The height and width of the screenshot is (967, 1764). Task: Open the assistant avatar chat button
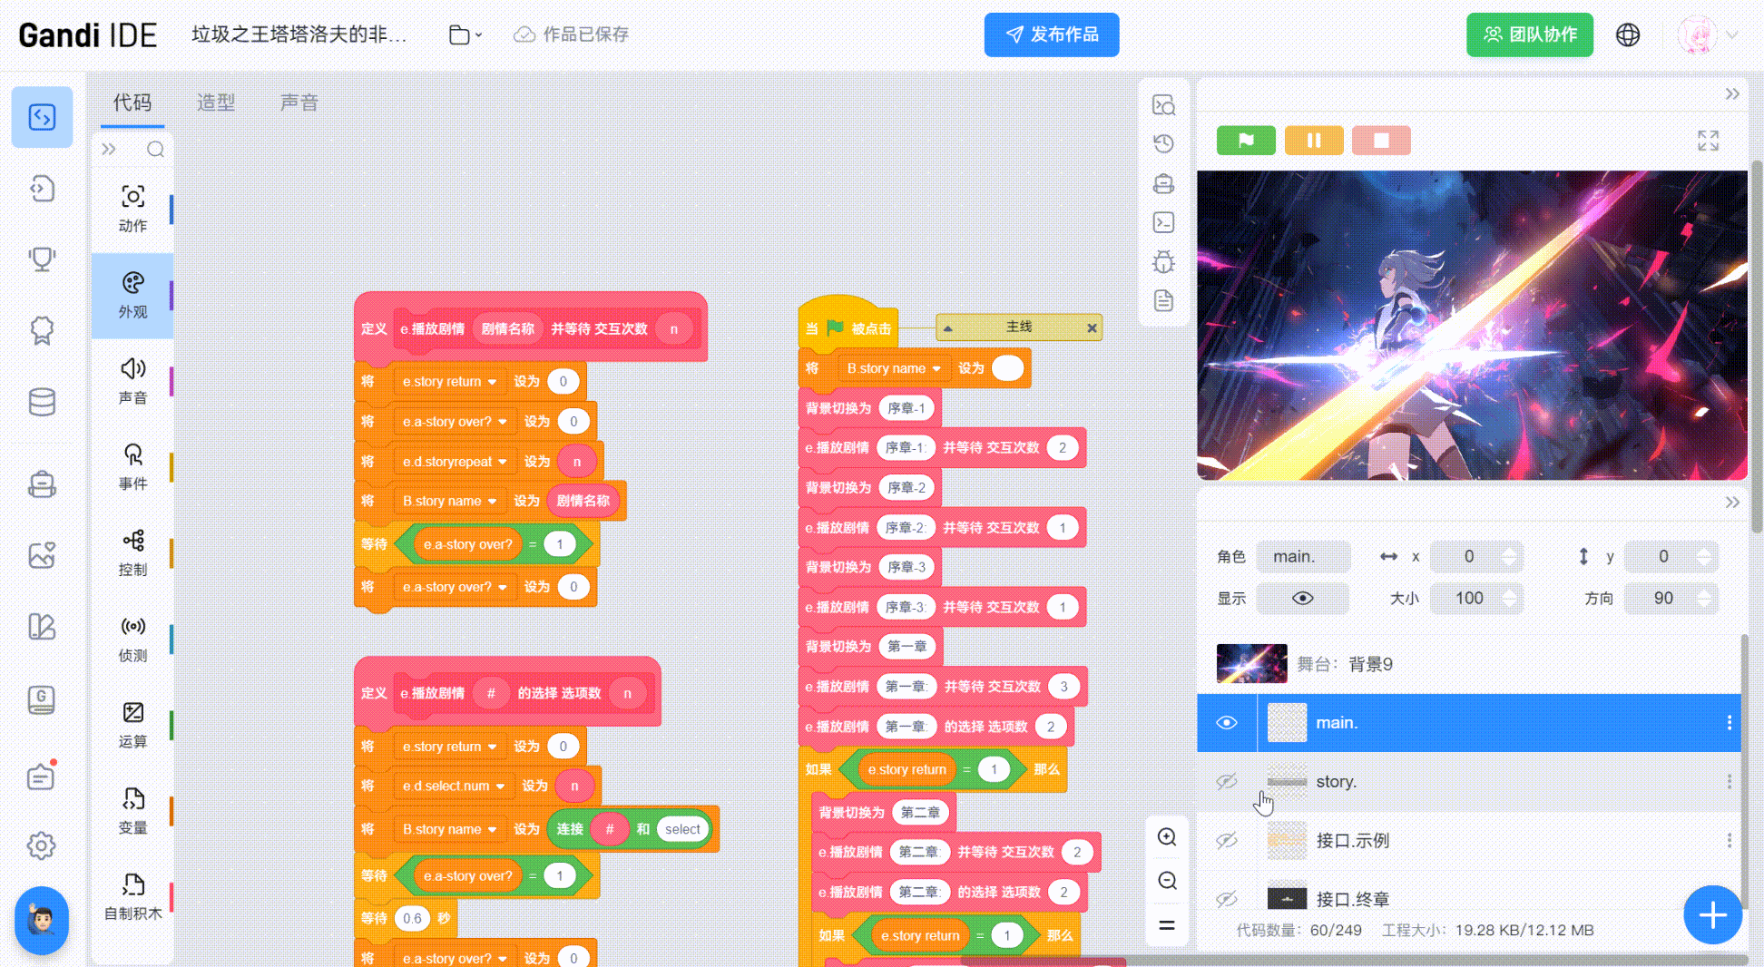42,920
